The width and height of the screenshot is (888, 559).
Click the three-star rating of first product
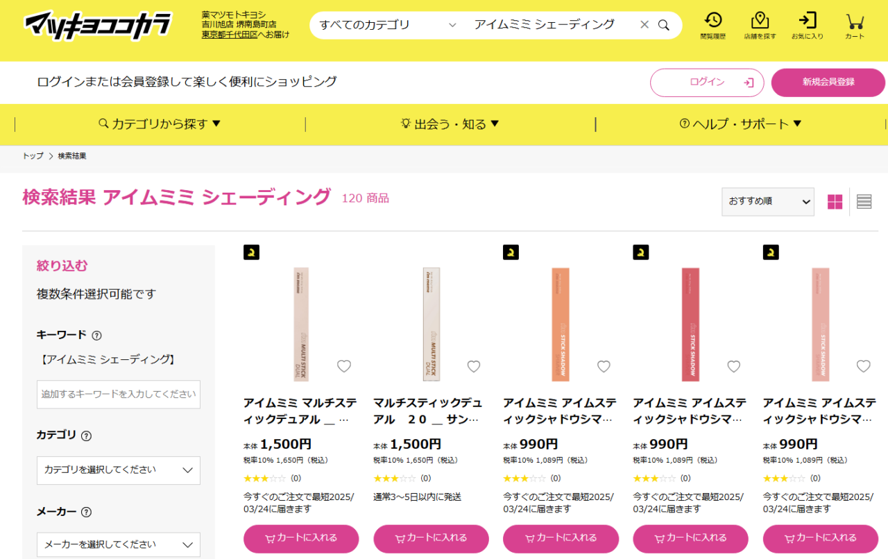pyautogui.click(x=264, y=479)
